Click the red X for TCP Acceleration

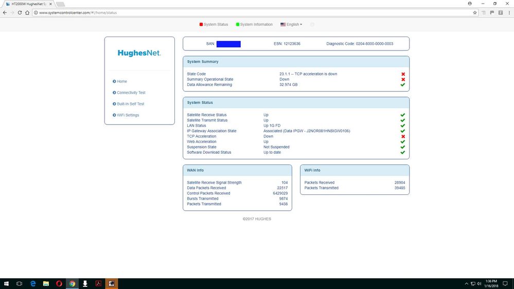click(403, 136)
